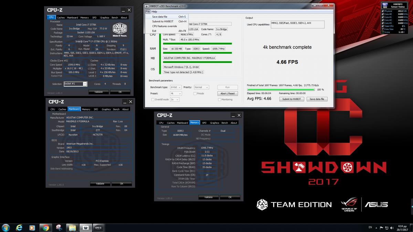Screen dimensions: 413x232
Task: Open the file explorer taskbar icon
Action: (72, 228)
